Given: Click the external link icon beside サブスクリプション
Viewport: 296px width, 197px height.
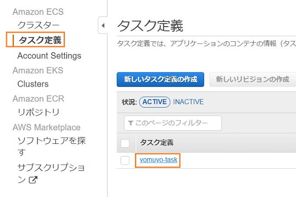Looking at the screenshot, I should [x=33, y=180].
